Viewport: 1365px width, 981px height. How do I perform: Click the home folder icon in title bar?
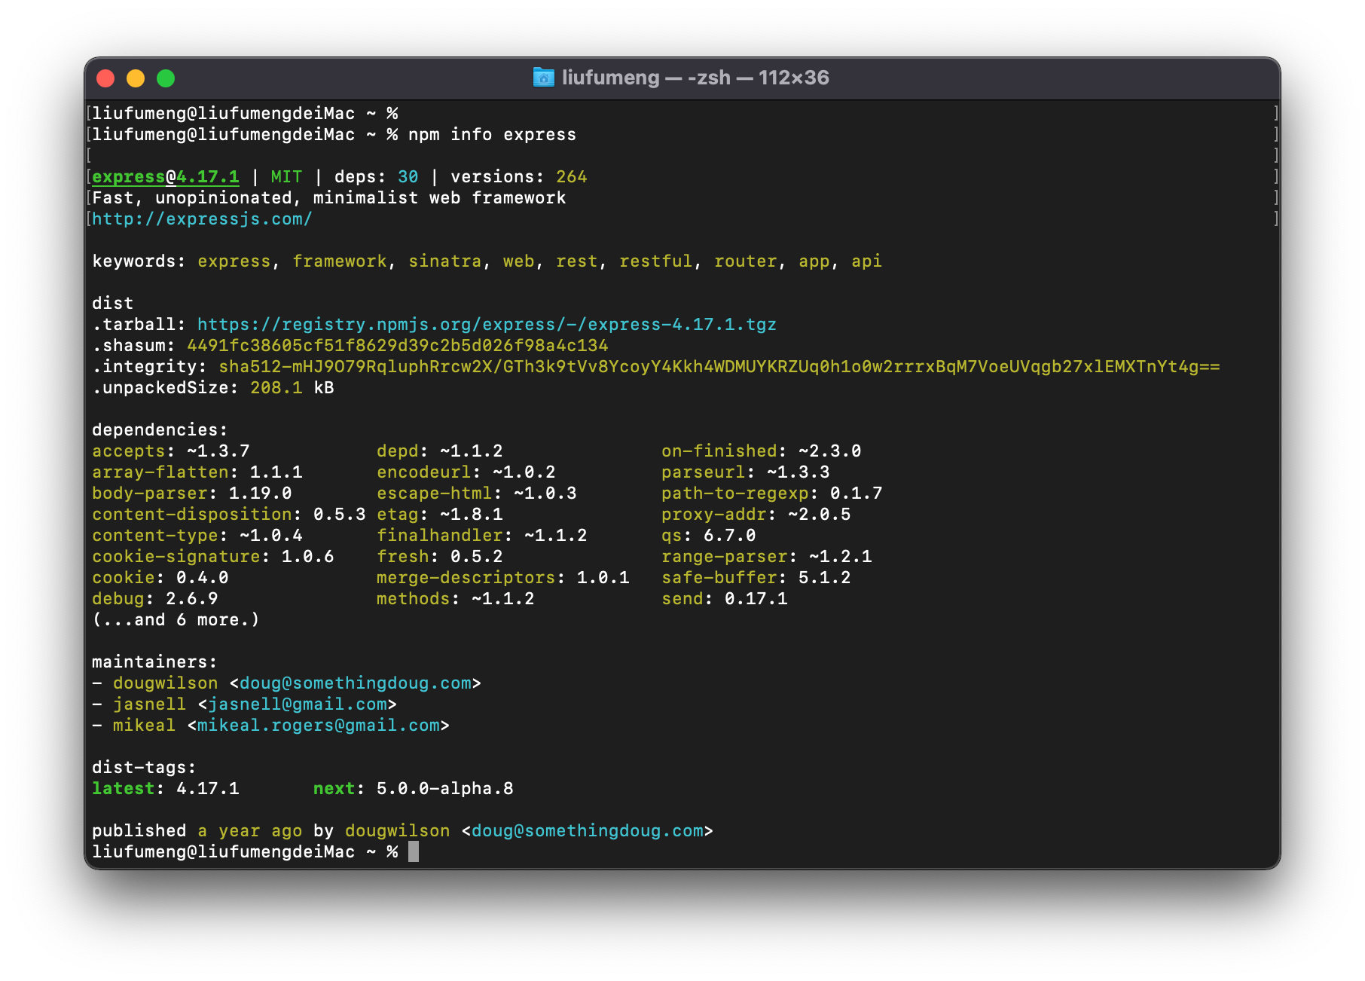click(543, 78)
